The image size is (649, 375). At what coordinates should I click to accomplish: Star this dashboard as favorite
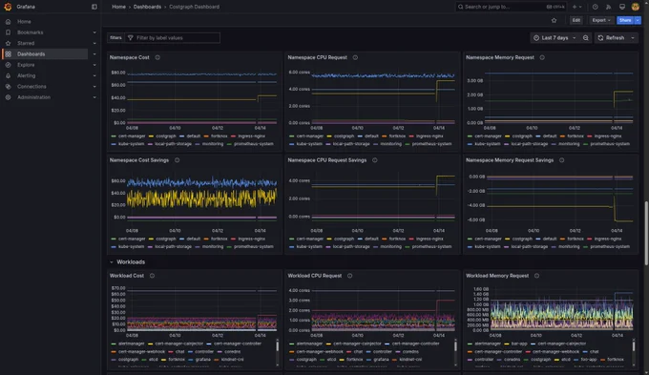554,20
